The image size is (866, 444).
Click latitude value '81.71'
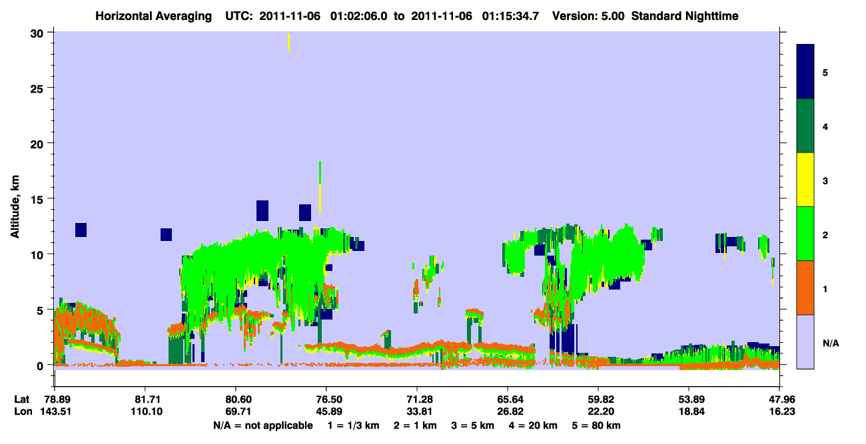tap(145, 399)
